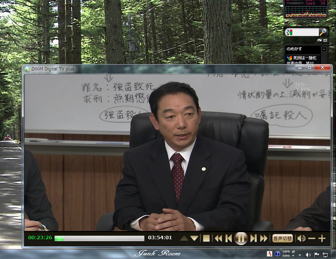336x259 pixels.
Task: Open the language bar options dropdown arrow
Action: tap(293, 256)
